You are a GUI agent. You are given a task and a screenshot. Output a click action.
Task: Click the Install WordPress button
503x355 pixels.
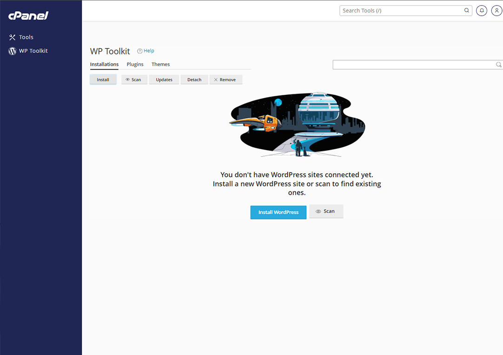point(278,212)
